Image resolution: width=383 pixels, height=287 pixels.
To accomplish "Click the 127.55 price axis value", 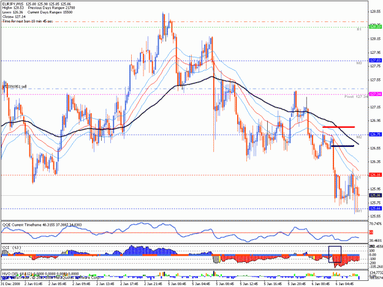I will point(376,80).
